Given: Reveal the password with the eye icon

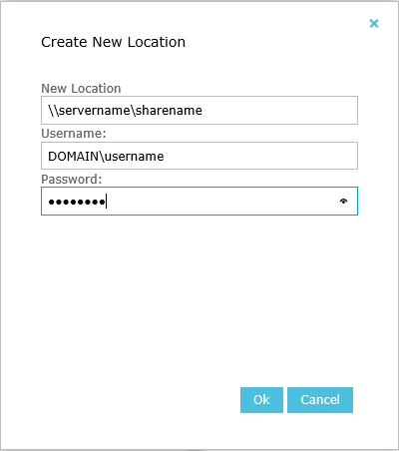Looking at the screenshot, I should [343, 202].
